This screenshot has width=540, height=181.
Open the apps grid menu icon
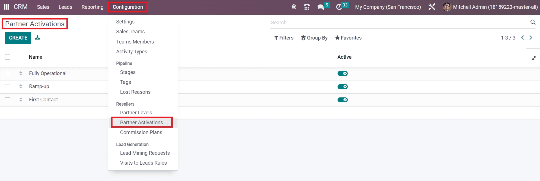(6, 7)
